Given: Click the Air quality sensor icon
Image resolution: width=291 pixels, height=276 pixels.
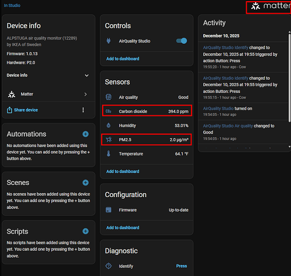Looking at the screenshot, I should 109,97.
